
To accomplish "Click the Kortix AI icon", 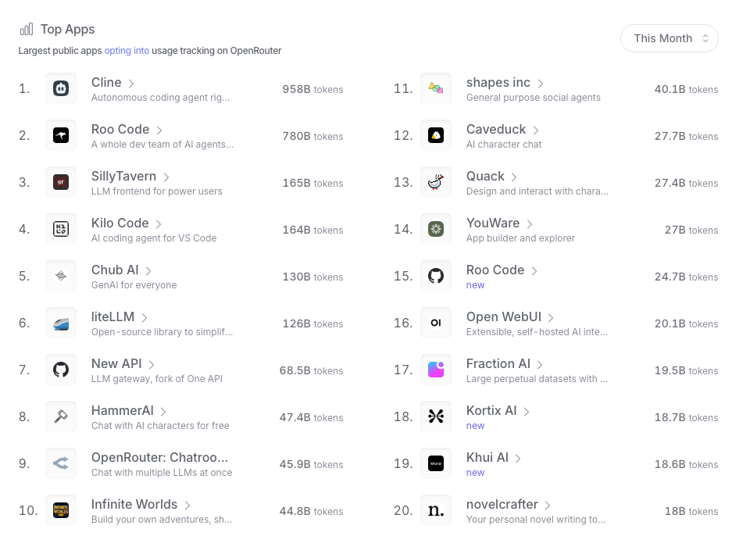I will [436, 416].
